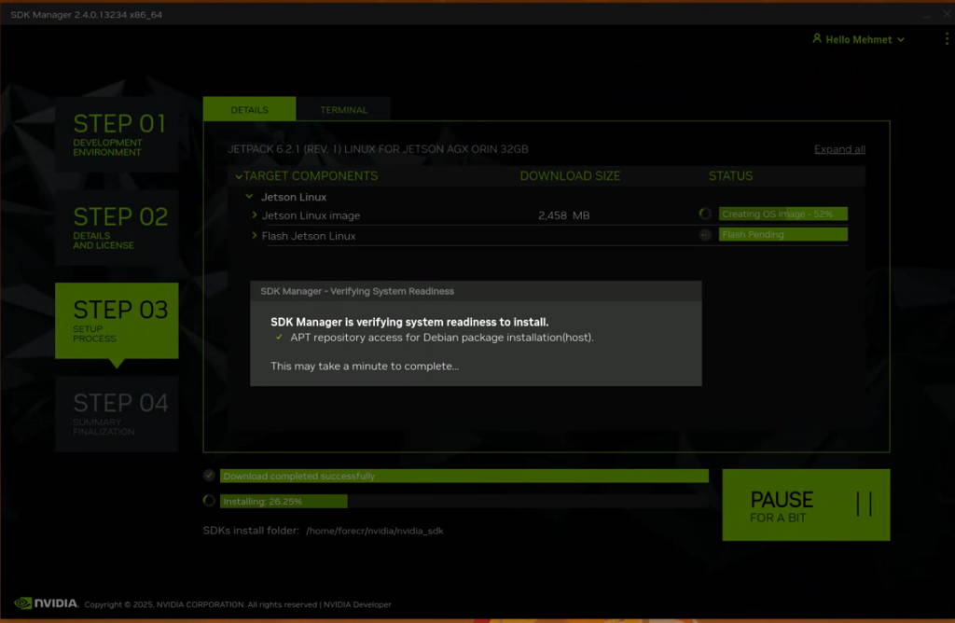This screenshot has height=623, width=955.
Task: Click the PAUSE FOR A BIT button
Action: 806,505
